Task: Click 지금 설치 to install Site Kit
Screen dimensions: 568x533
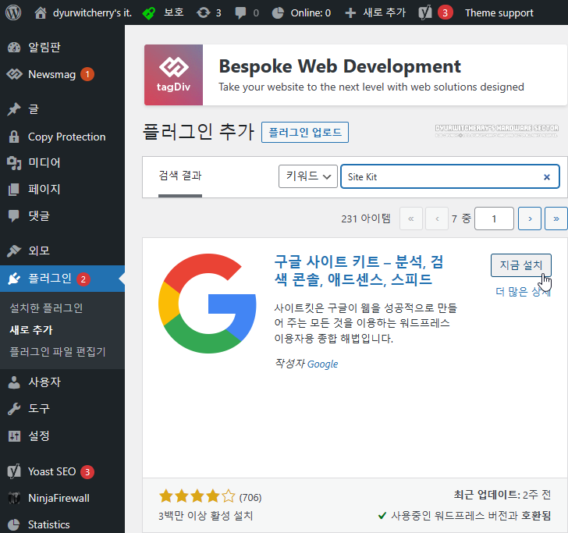Action: pos(521,265)
